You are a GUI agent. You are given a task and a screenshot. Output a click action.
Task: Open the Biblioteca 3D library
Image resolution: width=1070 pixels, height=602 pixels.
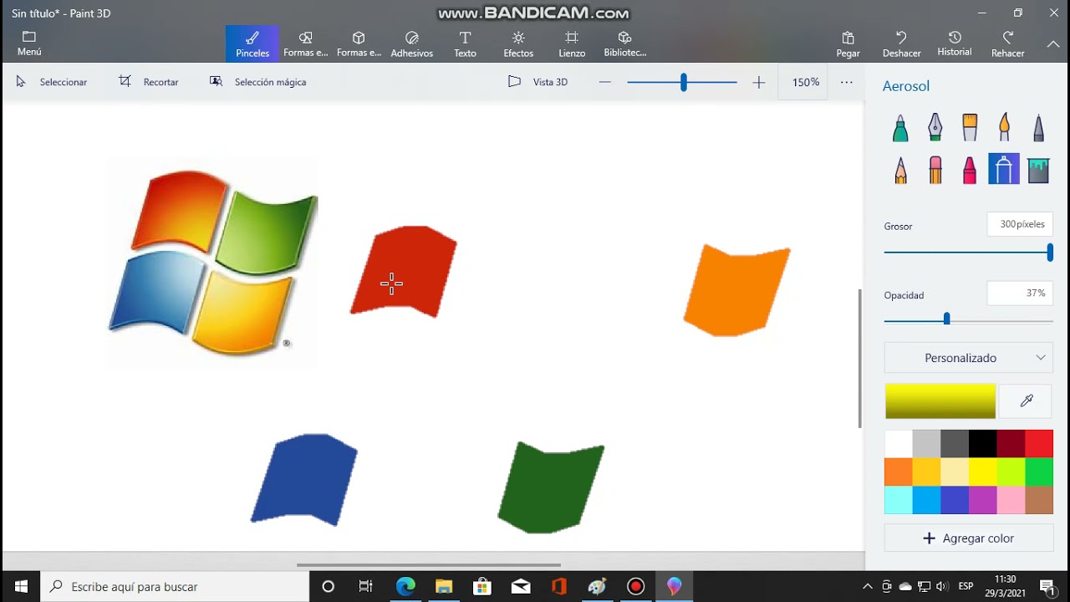(624, 44)
